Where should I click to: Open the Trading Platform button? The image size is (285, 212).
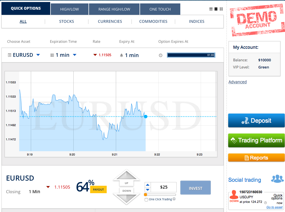pyautogui.click(x=256, y=140)
